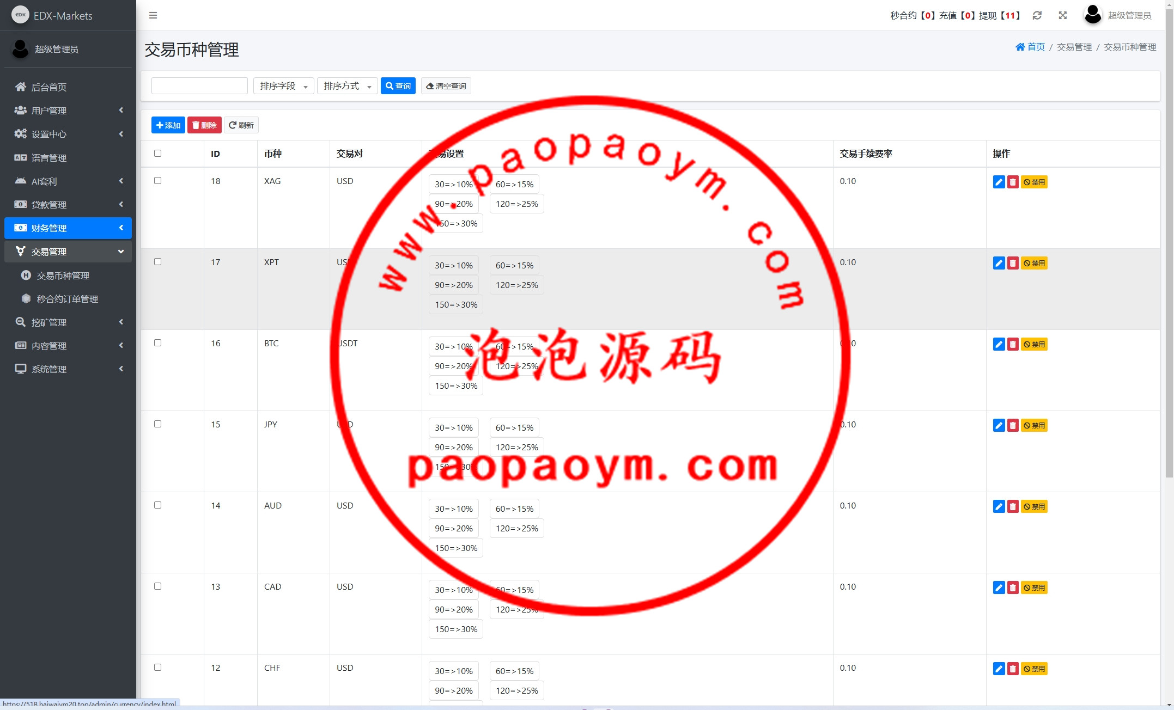Click the refresh icon in top header
This screenshot has height=710, width=1174.
tap(1037, 15)
